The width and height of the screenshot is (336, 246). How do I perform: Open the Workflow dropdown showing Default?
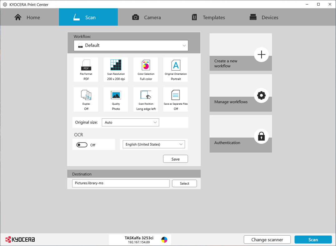point(131,45)
